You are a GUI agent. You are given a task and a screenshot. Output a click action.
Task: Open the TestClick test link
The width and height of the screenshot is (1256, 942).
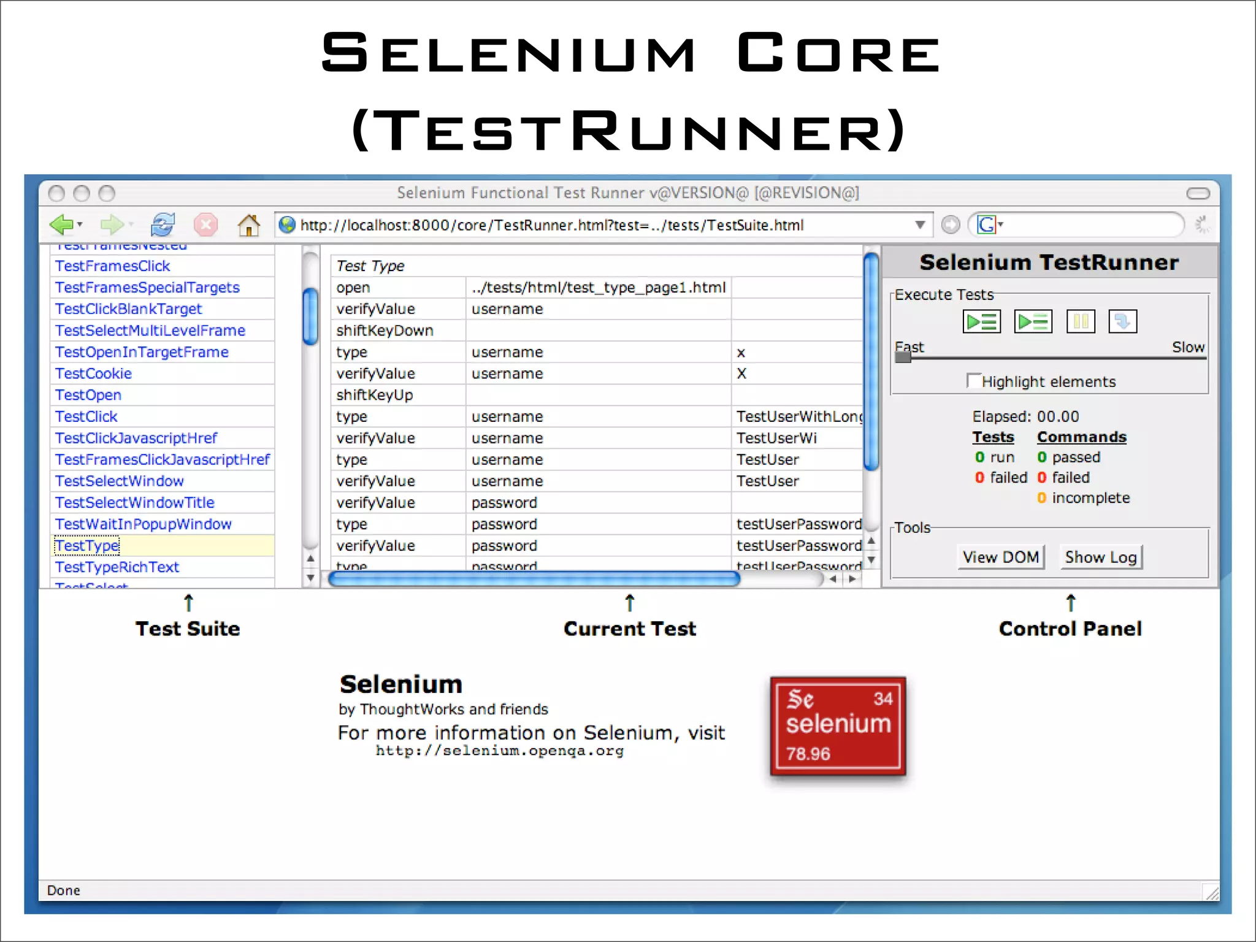tap(86, 416)
